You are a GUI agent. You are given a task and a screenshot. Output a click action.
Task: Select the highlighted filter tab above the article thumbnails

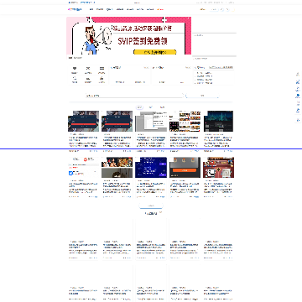click(140, 107)
